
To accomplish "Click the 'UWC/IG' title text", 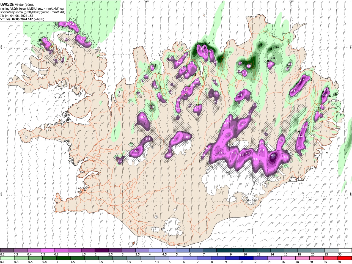I will coord(6,5).
